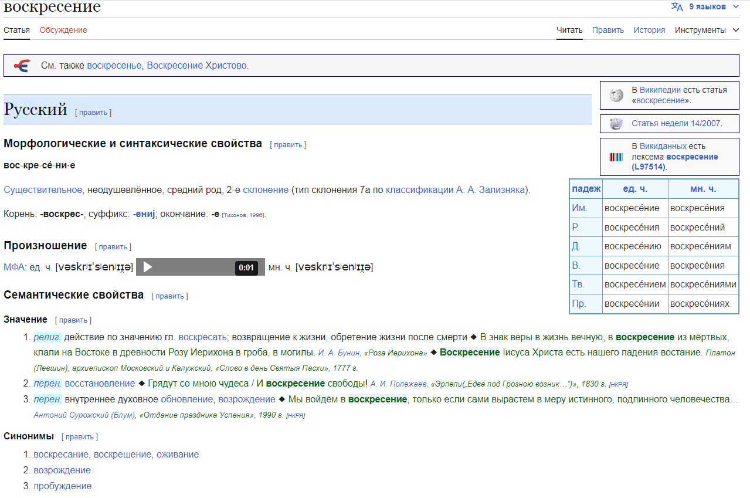
Task: Open the Существительное link
Action: tap(43, 190)
